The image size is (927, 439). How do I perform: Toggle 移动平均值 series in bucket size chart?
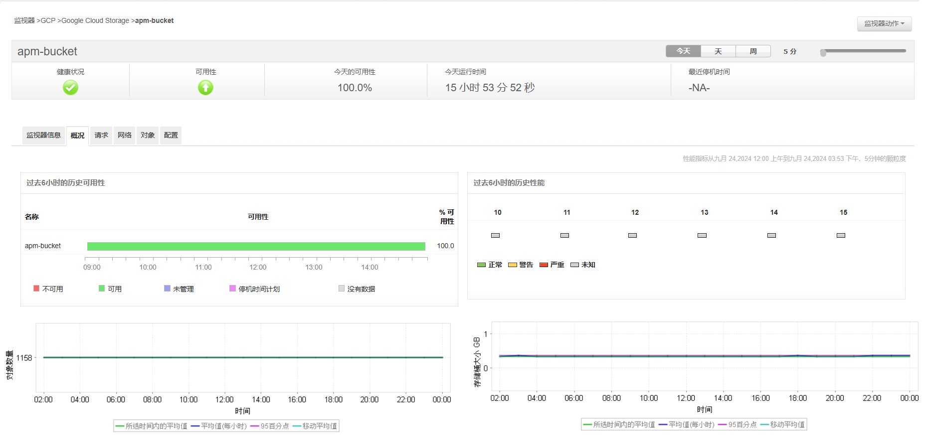[x=782, y=425]
